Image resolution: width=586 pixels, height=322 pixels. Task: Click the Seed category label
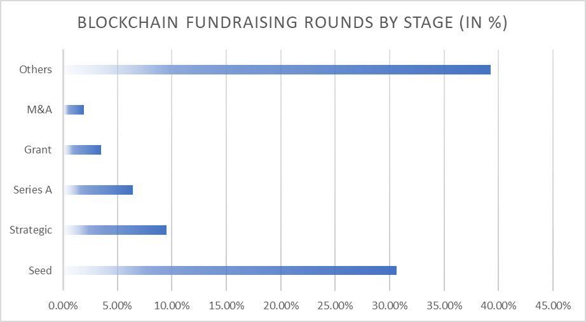[40, 270]
